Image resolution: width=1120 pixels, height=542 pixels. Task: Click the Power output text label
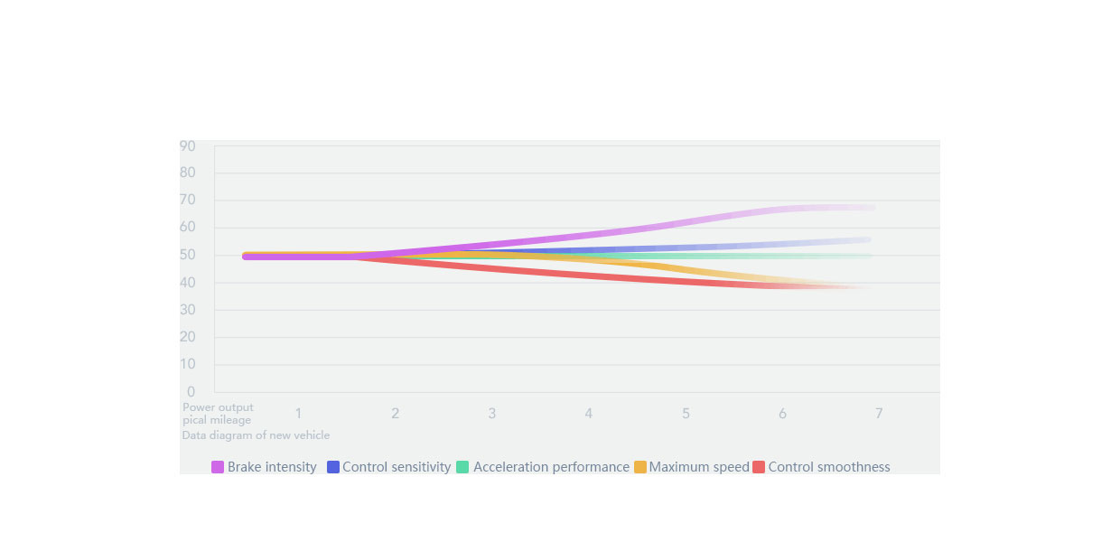218,407
